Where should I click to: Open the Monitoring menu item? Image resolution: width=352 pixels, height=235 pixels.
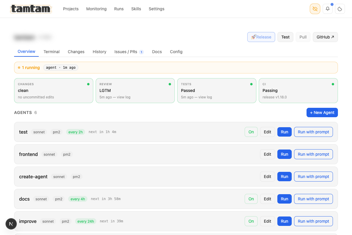coord(96,9)
